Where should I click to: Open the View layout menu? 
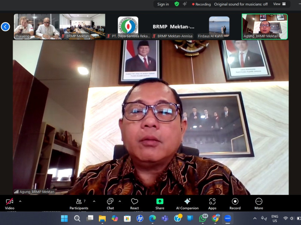279,4
